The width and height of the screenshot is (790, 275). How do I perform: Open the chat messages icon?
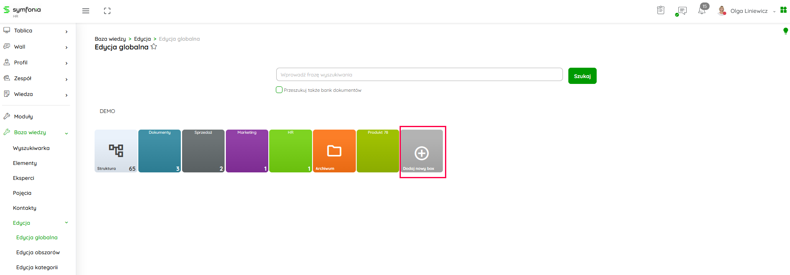[682, 11]
